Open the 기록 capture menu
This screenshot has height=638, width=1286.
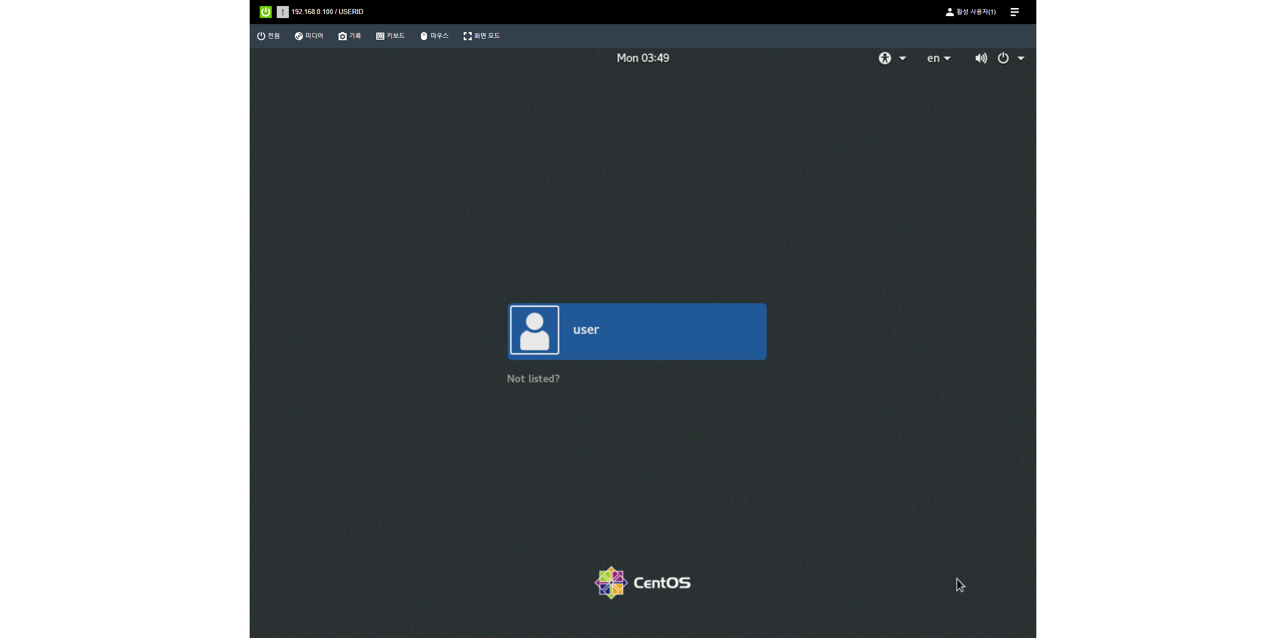point(350,36)
